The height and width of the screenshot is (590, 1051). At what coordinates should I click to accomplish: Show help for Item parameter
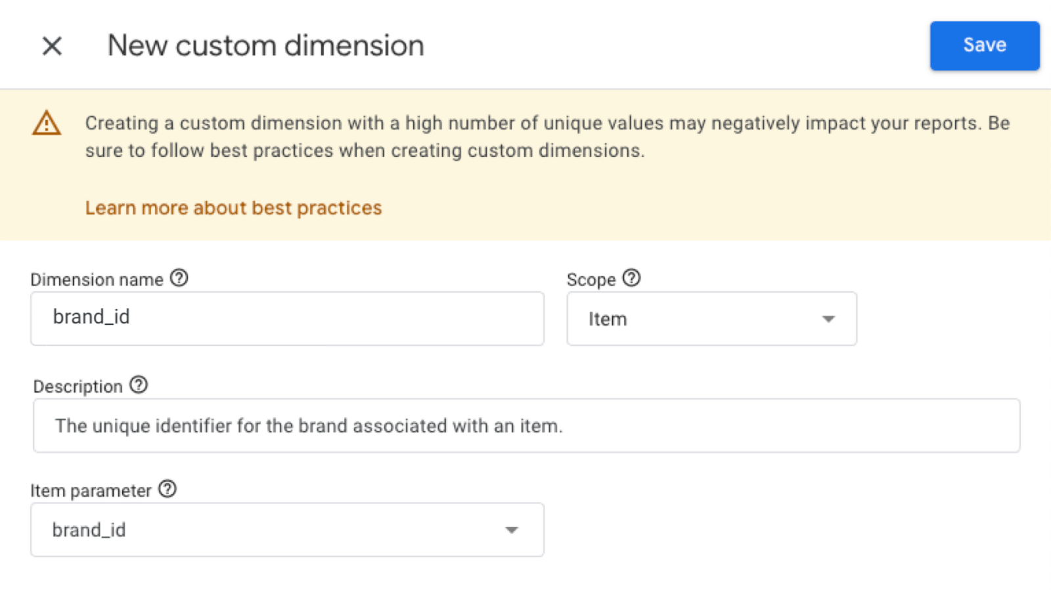[x=168, y=489]
